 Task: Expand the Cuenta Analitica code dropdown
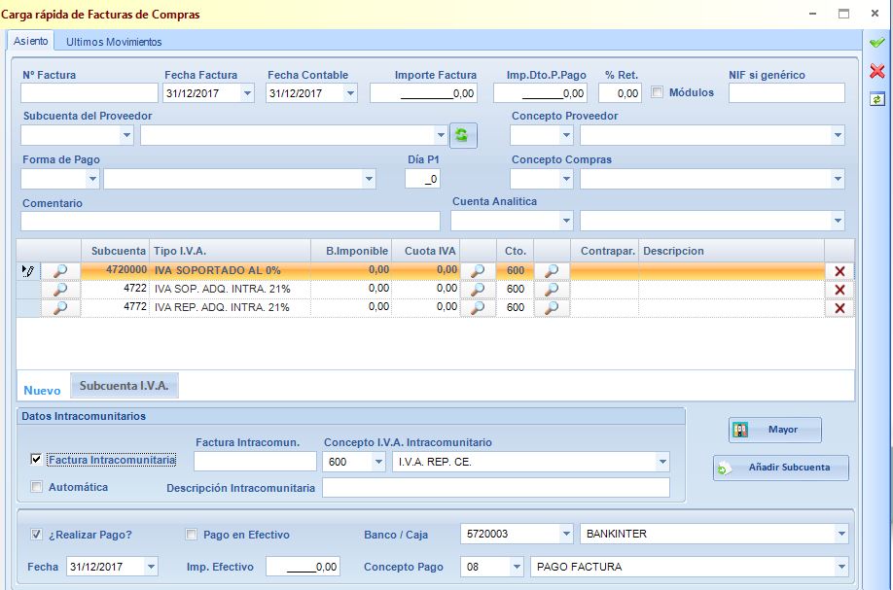point(566,221)
